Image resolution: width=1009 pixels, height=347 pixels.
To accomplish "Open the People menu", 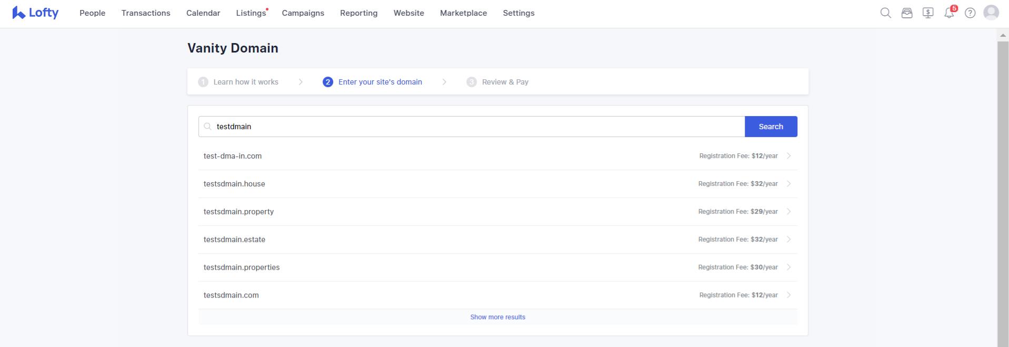I will pos(93,13).
